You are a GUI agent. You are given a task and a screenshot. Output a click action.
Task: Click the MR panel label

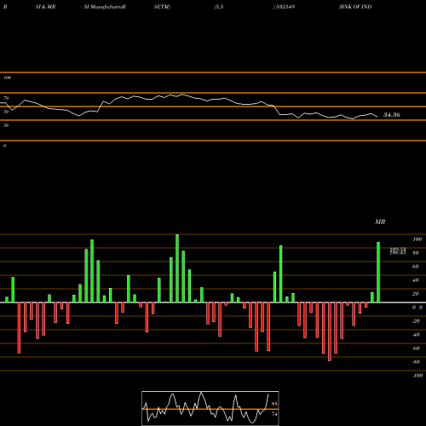[380, 222]
